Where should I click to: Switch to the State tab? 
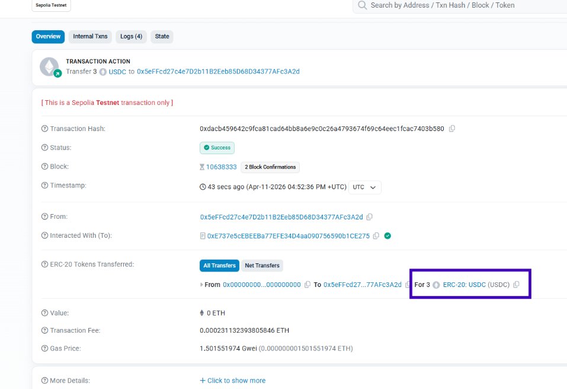162,37
